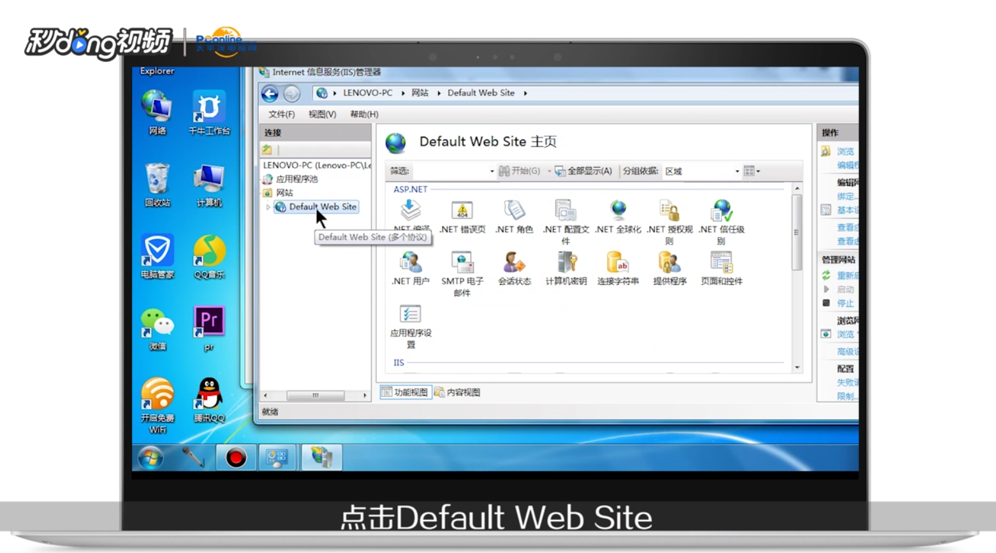
Task: Open the view mode icon dropdown
Action: 752,171
